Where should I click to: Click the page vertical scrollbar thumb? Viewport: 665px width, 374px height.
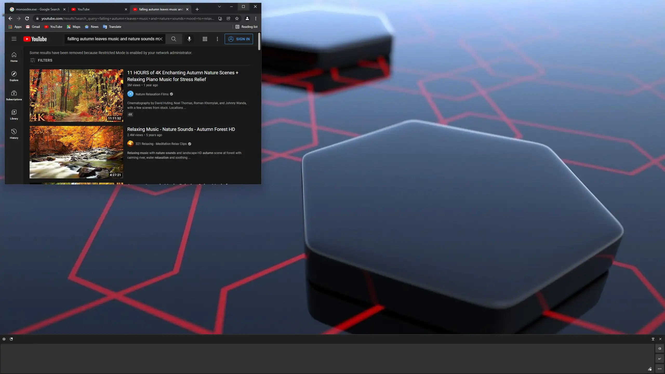[x=259, y=42]
